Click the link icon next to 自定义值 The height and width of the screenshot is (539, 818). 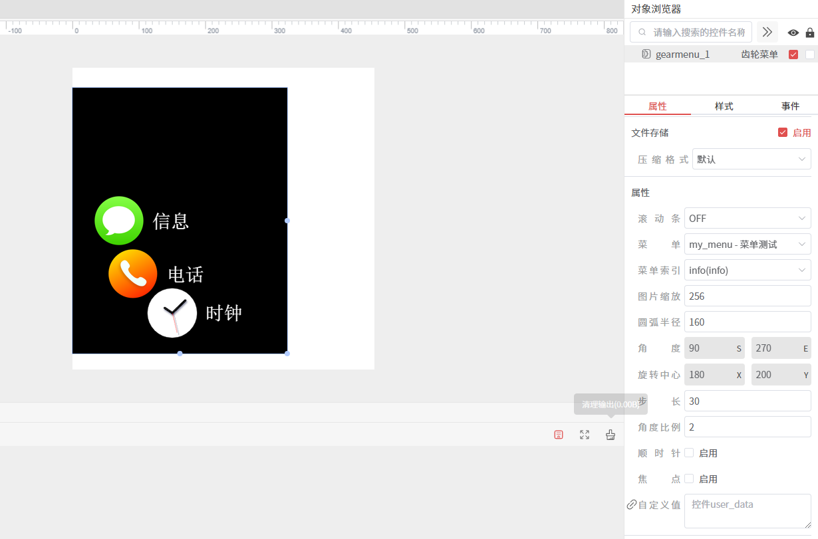click(632, 504)
